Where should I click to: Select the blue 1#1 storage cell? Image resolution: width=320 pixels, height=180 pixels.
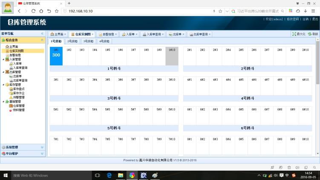pyautogui.click(x=56, y=56)
